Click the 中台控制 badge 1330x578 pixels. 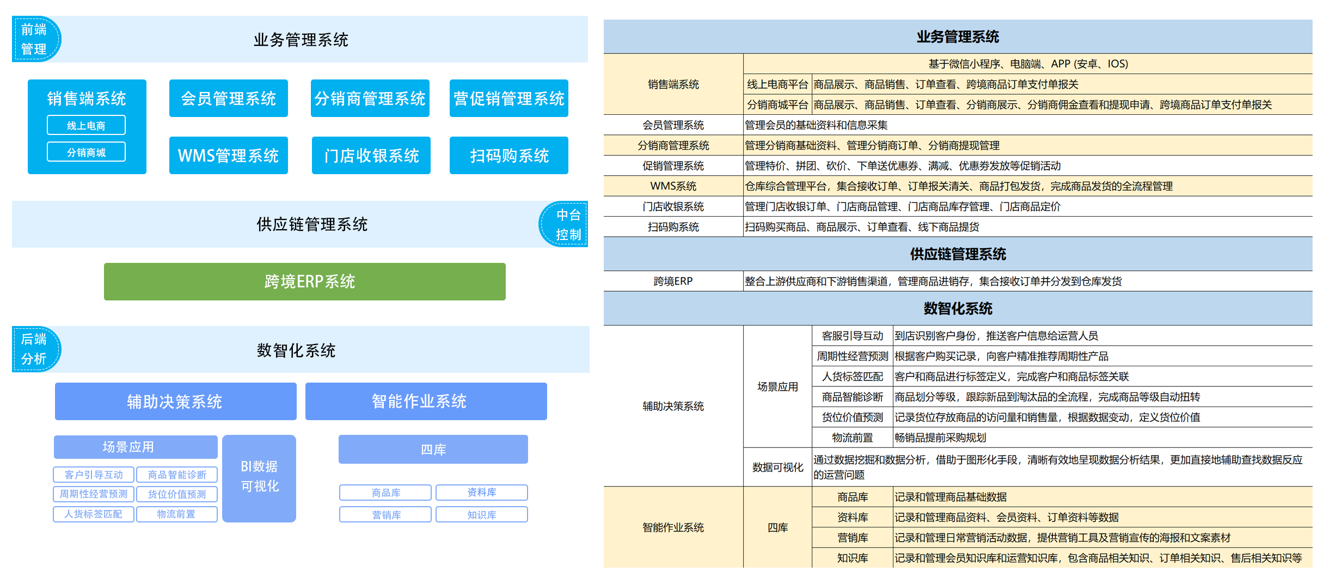click(x=565, y=224)
